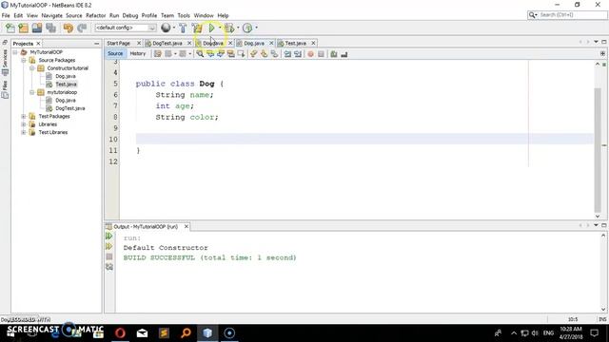This screenshot has height=342, width=609.
Task: Start macro recording with red circle icon
Action: [310, 54]
